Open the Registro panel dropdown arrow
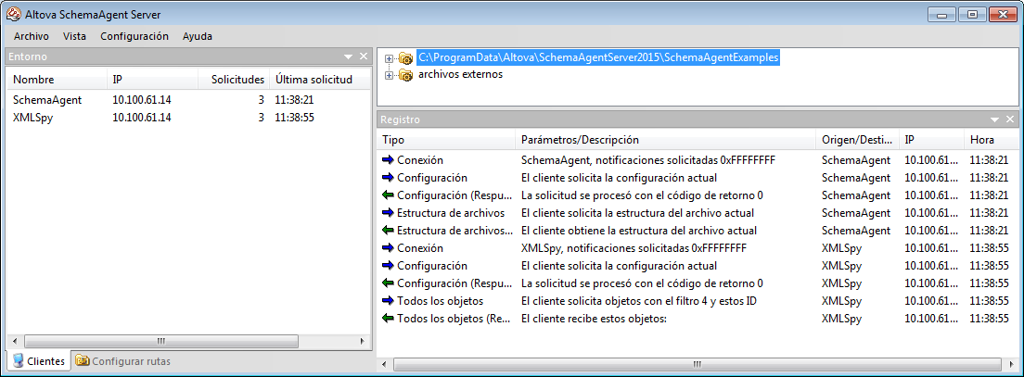The height and width of the screenshot is (377, 1024). pos(995,119)
